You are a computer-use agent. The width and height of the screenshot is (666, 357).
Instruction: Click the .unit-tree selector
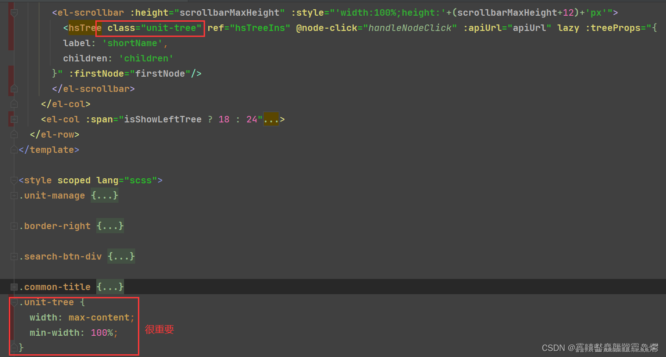tap(46, 302)
